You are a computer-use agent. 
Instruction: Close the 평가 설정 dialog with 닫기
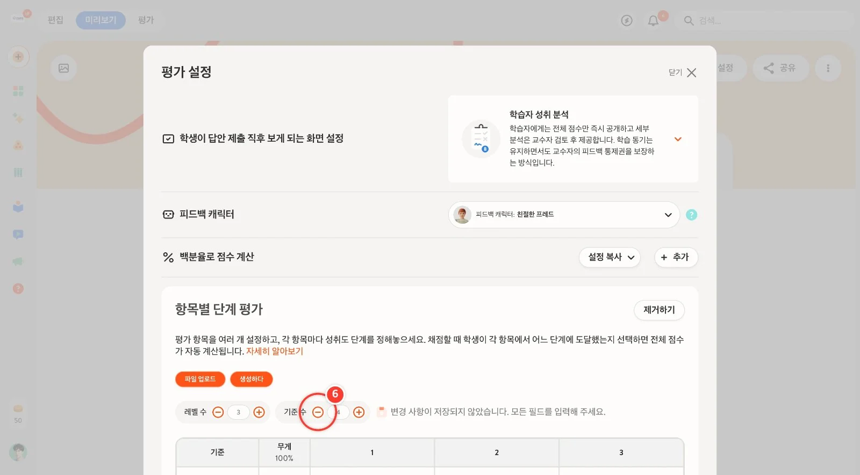(x=683, y=72)
